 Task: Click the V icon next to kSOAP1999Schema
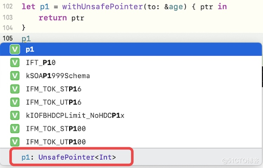tap(15, 76)
